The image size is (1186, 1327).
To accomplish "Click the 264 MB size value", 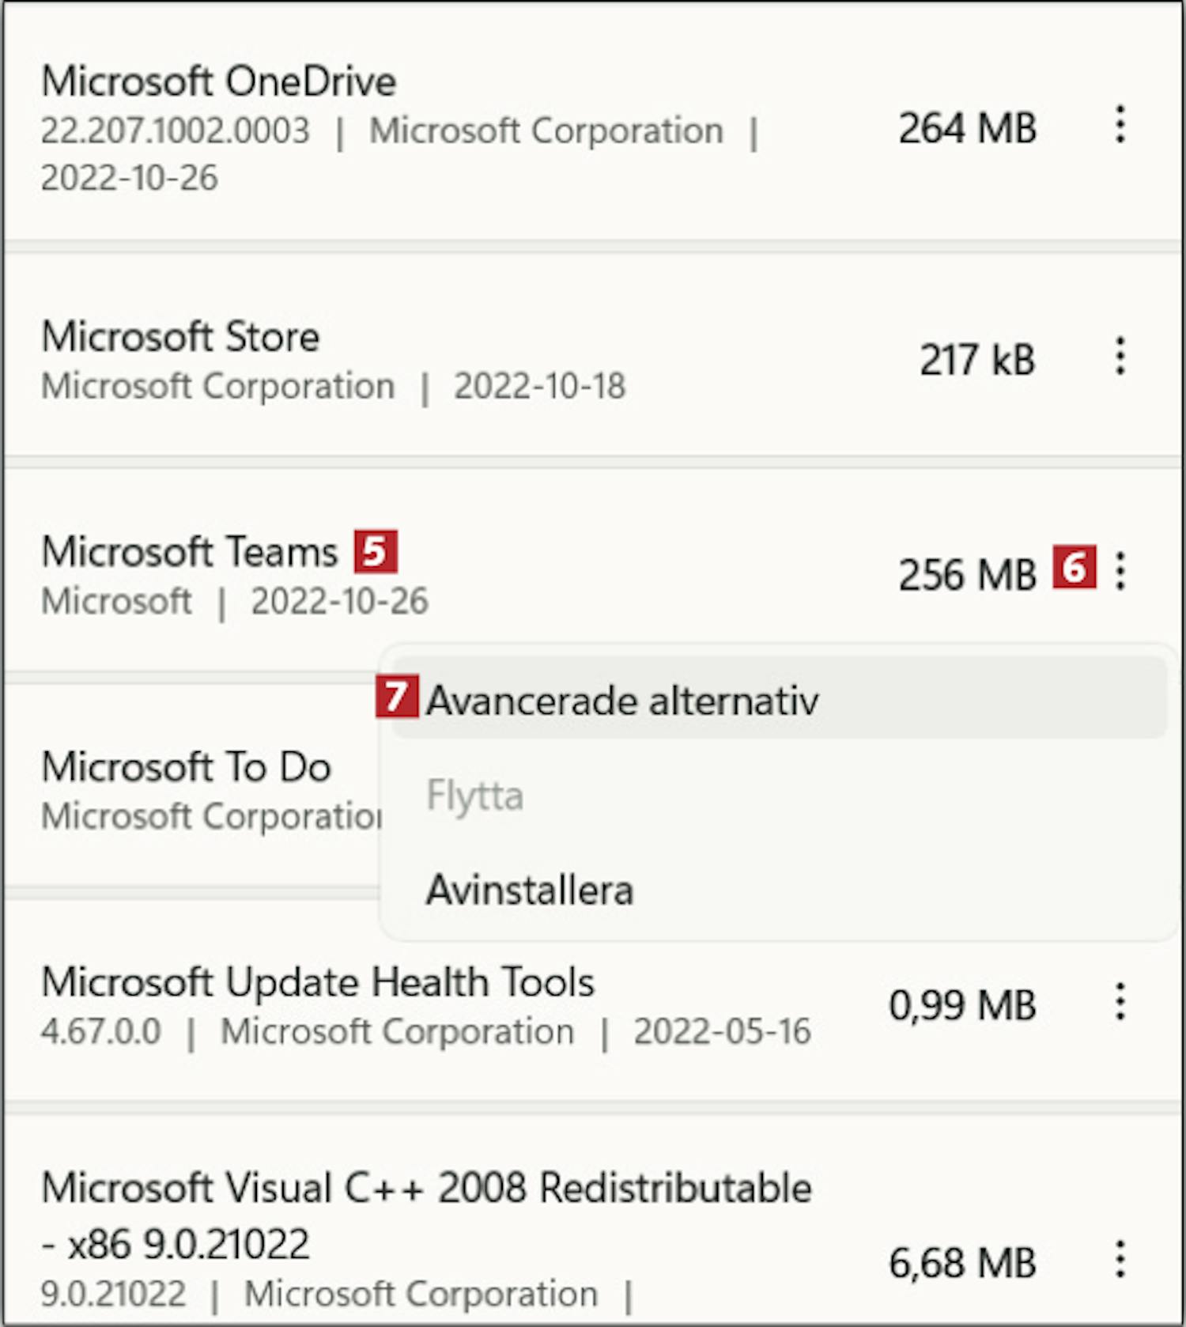I will click(x=967, y=128).
